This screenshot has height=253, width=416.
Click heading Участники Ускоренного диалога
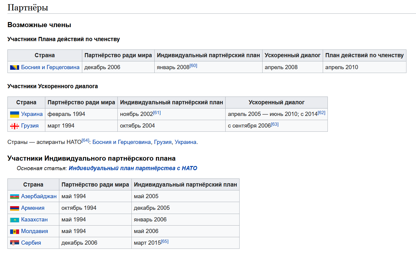52,86
